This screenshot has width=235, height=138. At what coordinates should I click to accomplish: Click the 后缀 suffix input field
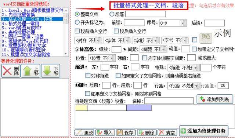tap(214, 23)
